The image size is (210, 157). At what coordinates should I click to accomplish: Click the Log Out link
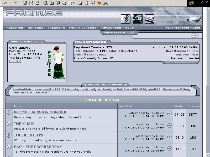pos(15,61)
